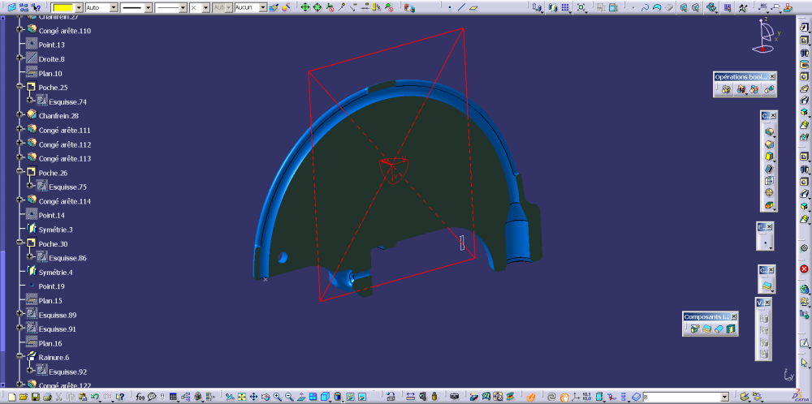The height and width of the screenshot is (404, 812).
Task: Click the yellow color fill swatch
Action: pos(63,7)
